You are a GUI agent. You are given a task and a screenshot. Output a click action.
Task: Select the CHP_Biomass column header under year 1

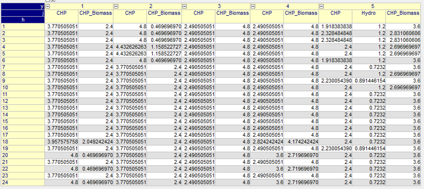96,17
